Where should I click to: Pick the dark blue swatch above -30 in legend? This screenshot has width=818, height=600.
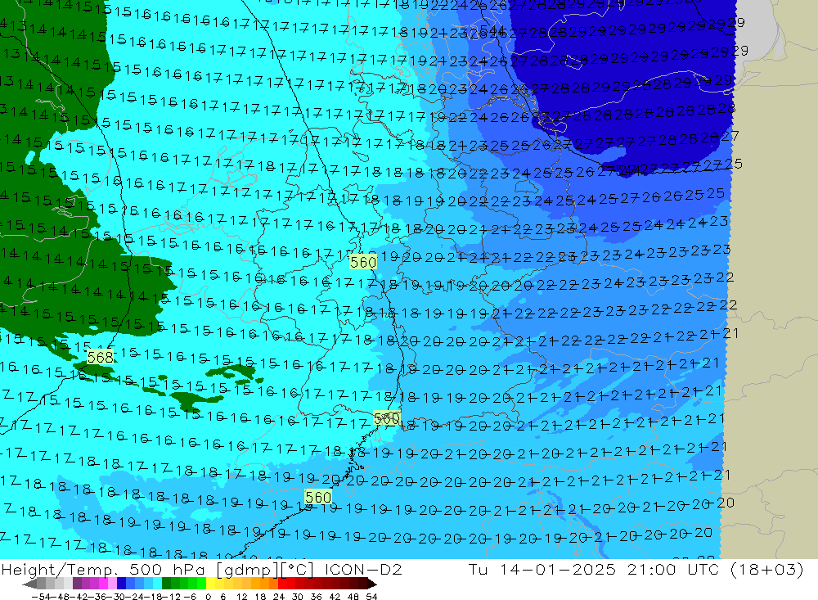click(x=121, y=584)
